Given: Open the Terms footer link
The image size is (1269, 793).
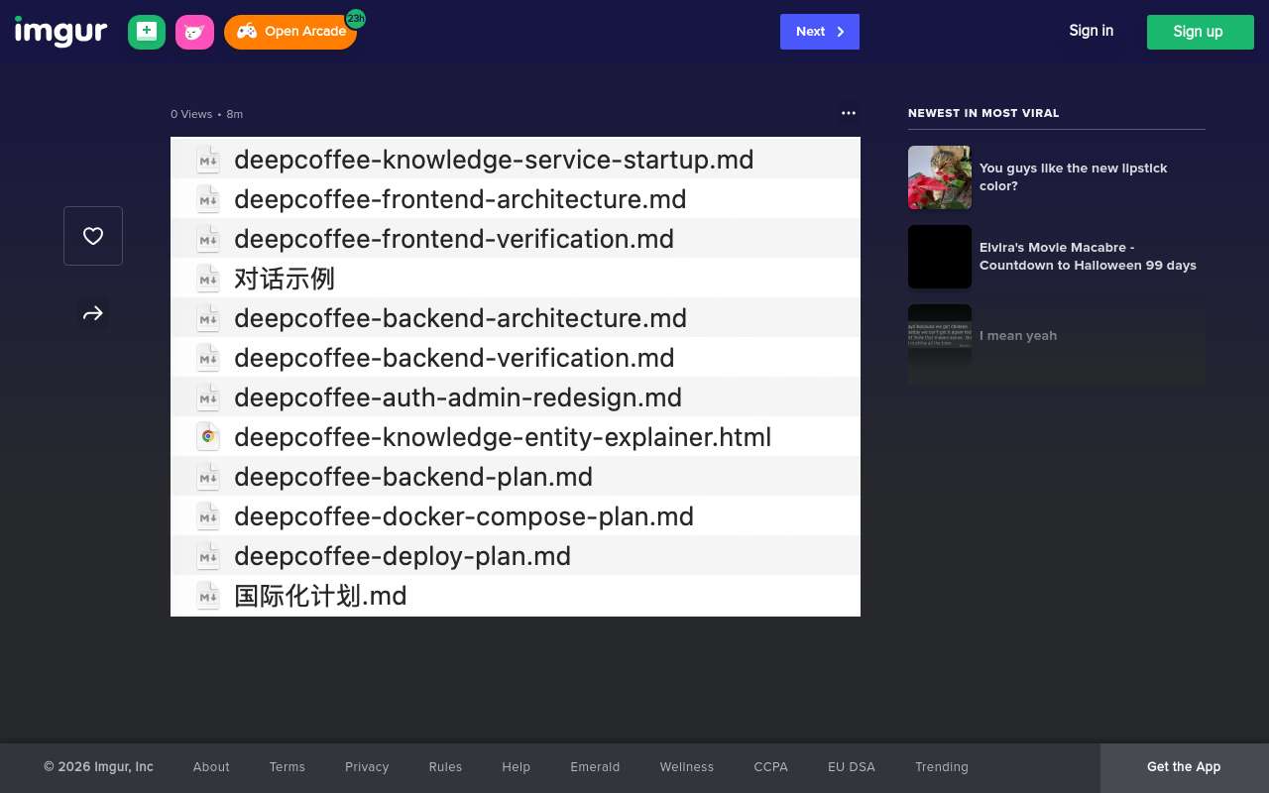Looking at the screenshot, I should click(x=288, y=767).
